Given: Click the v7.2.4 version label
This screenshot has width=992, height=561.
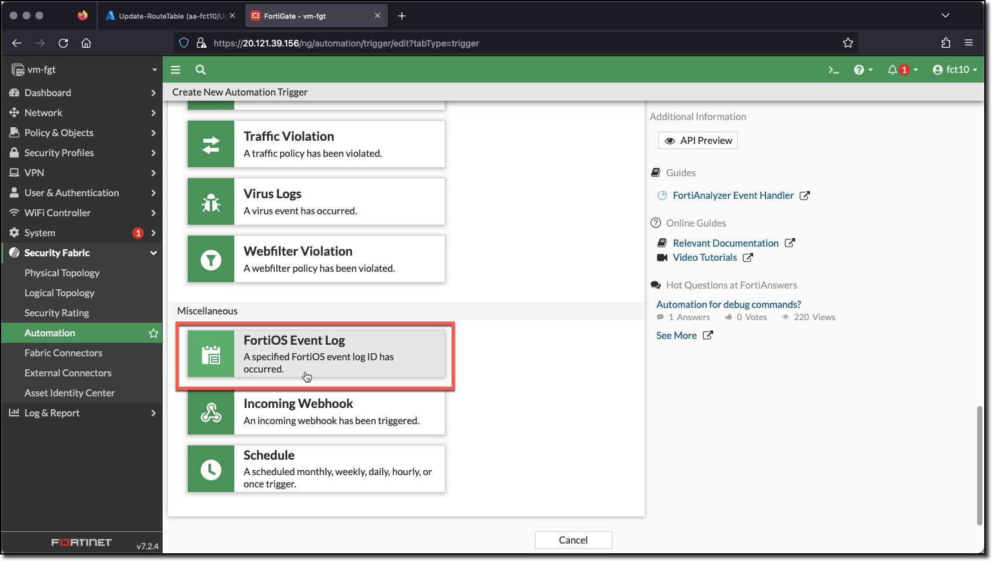Looking at the screenshot, I should [x=147, y=546].
